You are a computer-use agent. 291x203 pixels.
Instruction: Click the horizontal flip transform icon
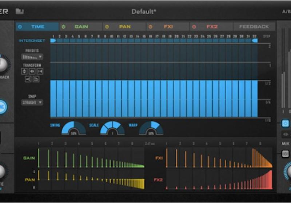pos(32,71)
